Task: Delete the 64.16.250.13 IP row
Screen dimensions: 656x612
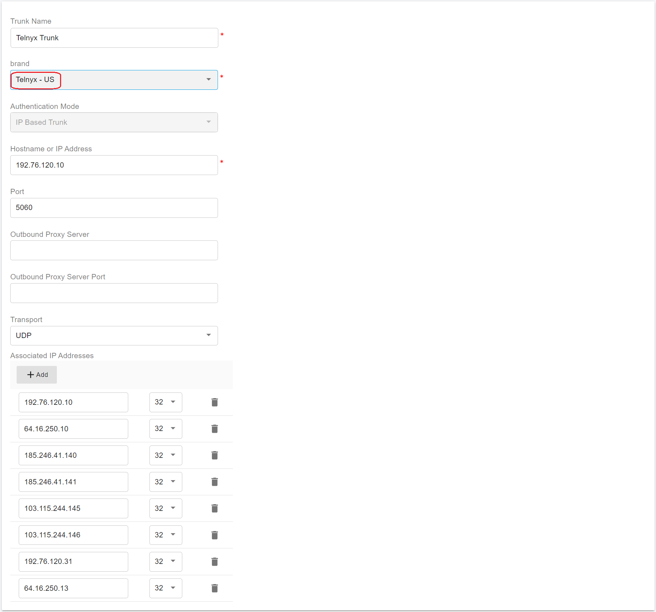Action: pos(214,588)
